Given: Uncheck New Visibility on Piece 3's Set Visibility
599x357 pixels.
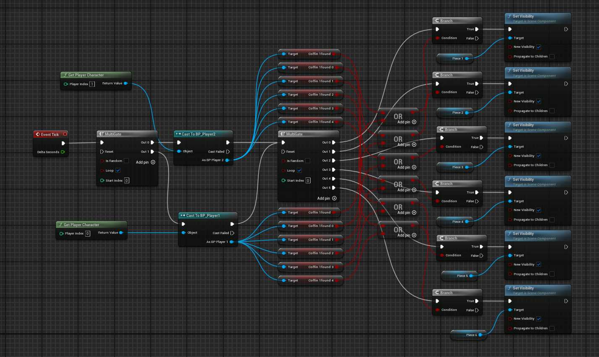Looking at the screenshot, I should click(x=539, y=156).
